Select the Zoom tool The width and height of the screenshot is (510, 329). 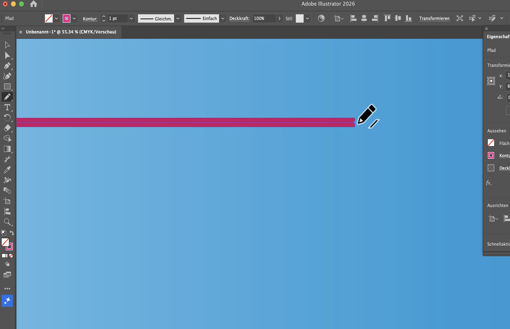[7, 222]
